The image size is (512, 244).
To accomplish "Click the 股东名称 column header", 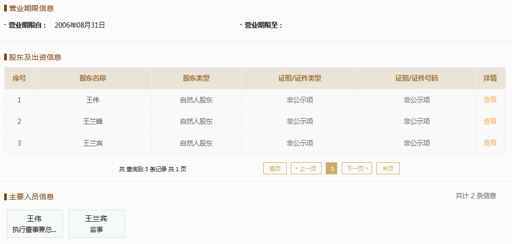I will (x=93, y=79).
